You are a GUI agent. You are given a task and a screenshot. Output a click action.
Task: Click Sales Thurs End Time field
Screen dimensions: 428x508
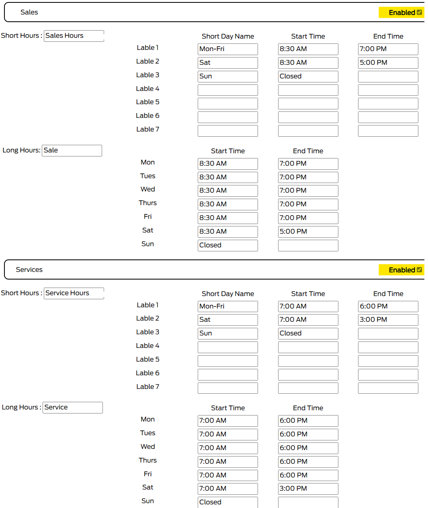pos(308,204)
